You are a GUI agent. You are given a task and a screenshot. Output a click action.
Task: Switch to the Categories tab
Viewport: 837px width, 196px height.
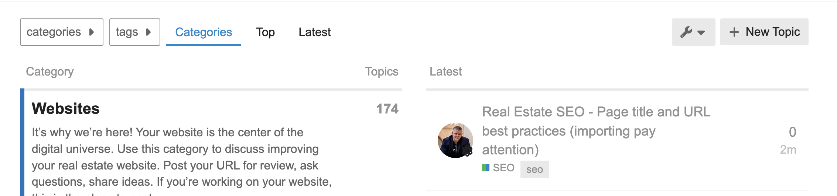pos(204,32)
